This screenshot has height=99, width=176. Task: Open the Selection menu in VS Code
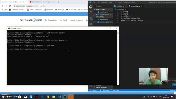104,2
